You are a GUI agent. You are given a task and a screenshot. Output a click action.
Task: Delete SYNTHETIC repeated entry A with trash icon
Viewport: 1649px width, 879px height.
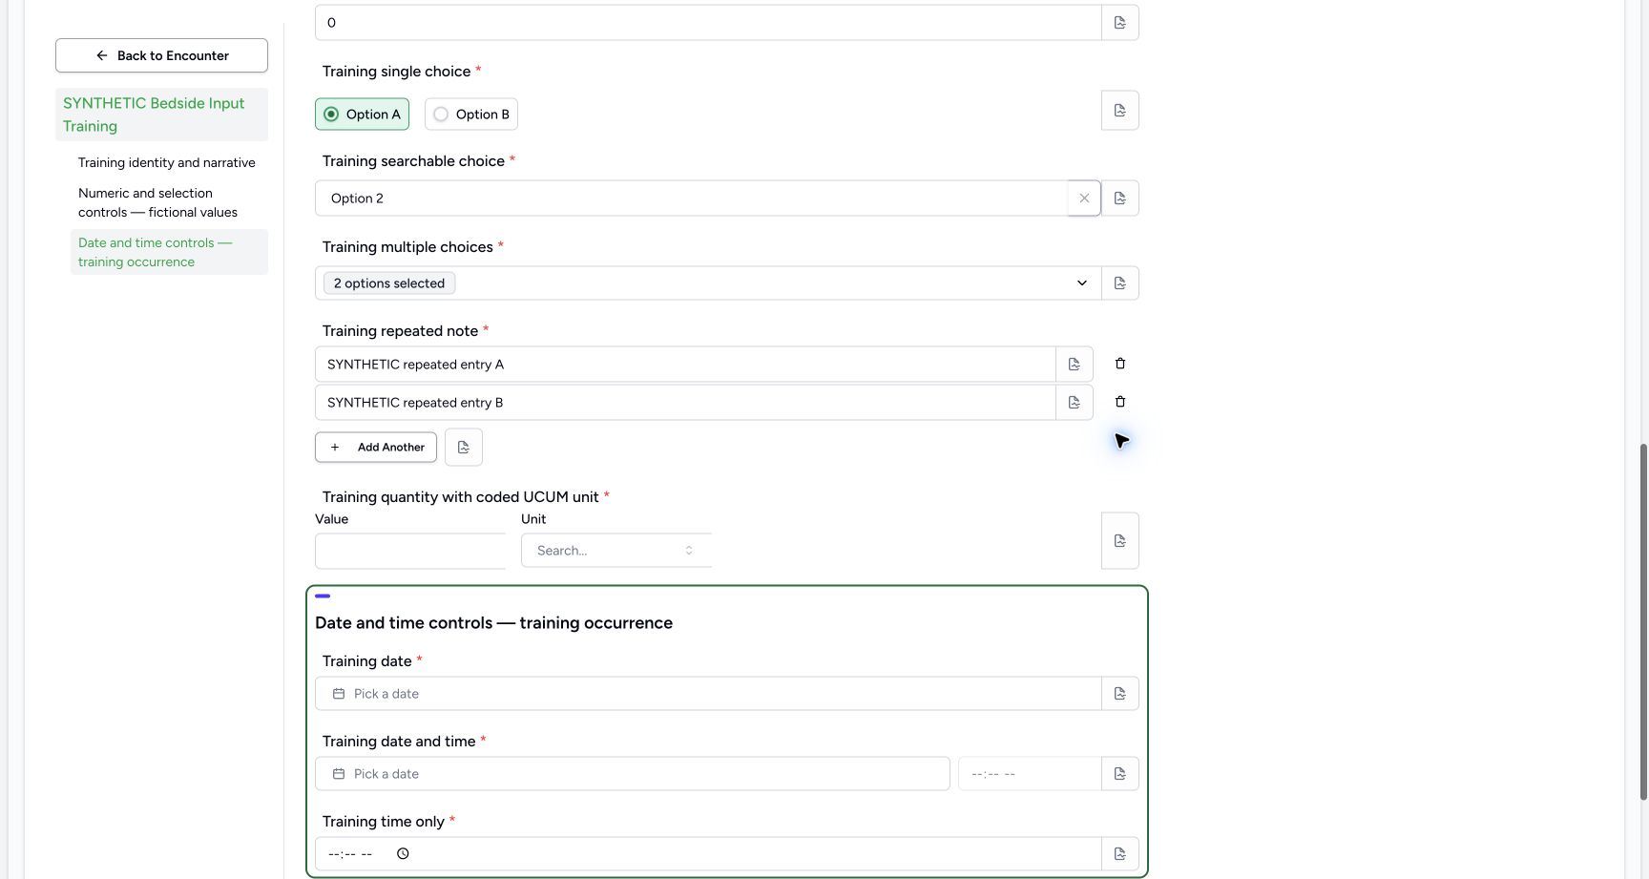pyautogui.click(x=1120, y=364)
